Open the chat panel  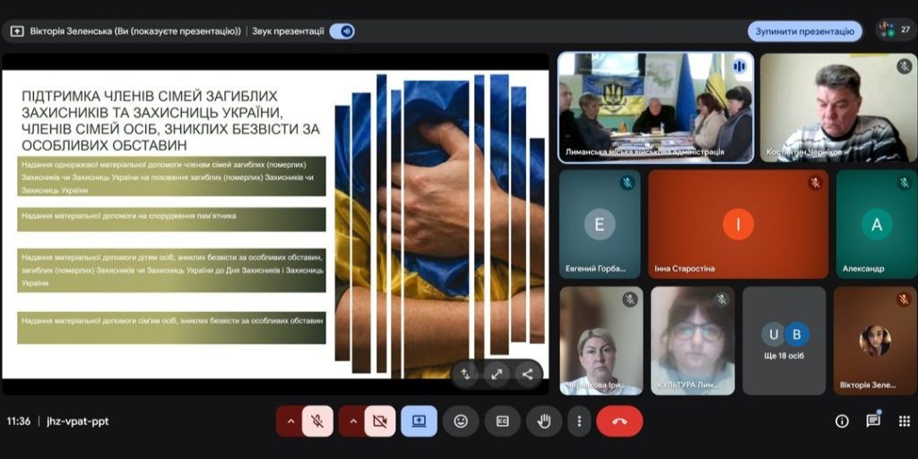[x=872, y=420]
